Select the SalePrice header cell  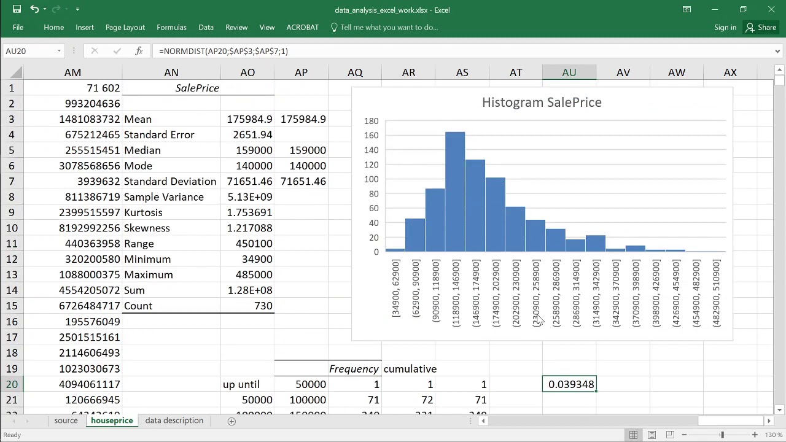tap(196, 88)
